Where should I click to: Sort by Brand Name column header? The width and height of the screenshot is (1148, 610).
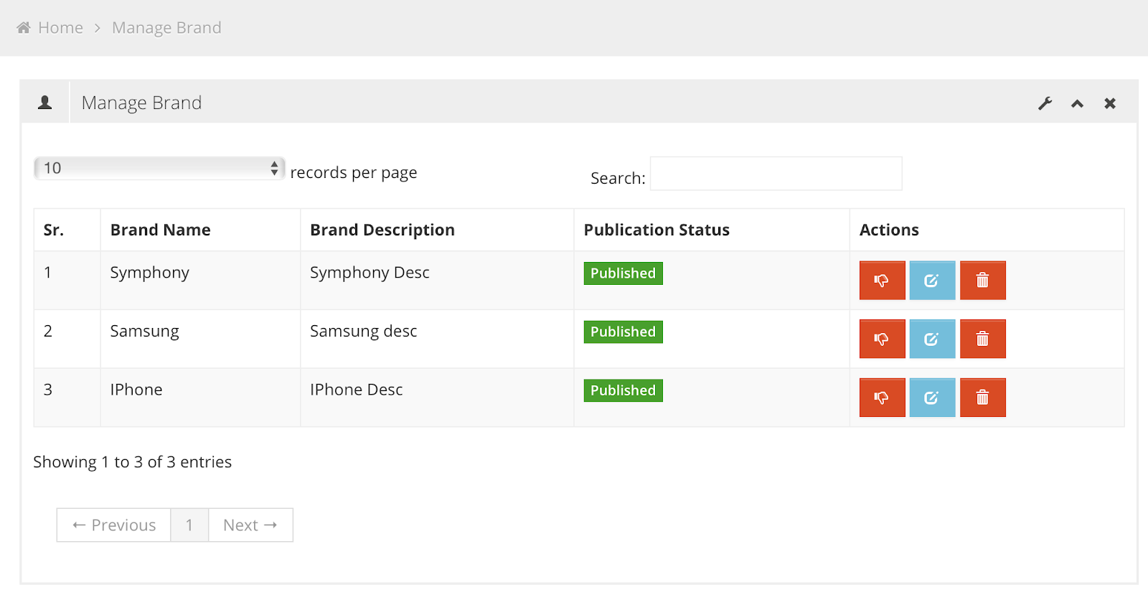(x=200, y=230)
